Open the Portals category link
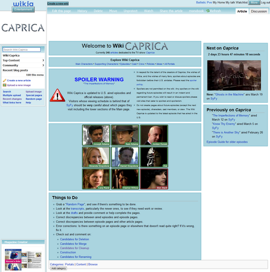The width and height of the screenshot is (270, 272). 69,264
